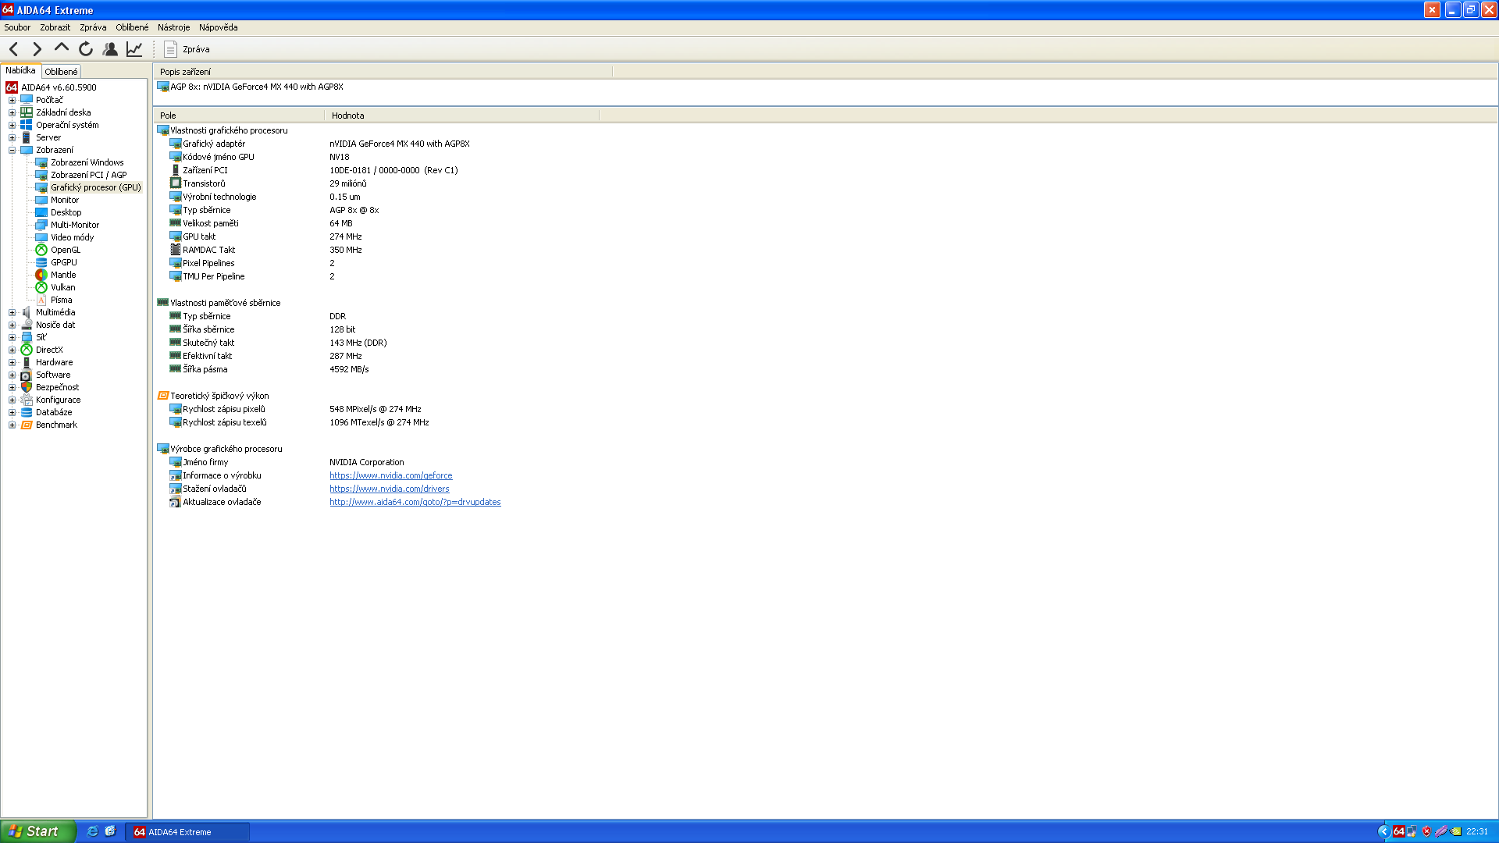Collapse the Zobrazení tree node
Screen dimensions: 1499x843
point(12,150)
